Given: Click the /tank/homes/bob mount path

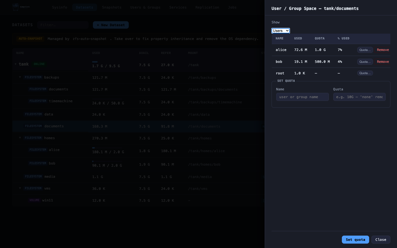Looking at the screenshot, I should coord(204,165).
